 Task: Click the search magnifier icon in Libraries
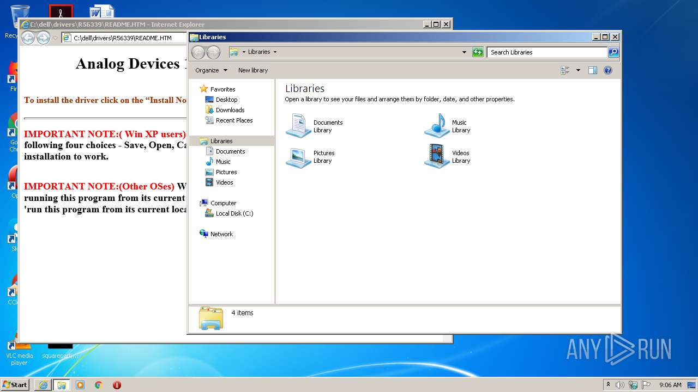[613, 52]
